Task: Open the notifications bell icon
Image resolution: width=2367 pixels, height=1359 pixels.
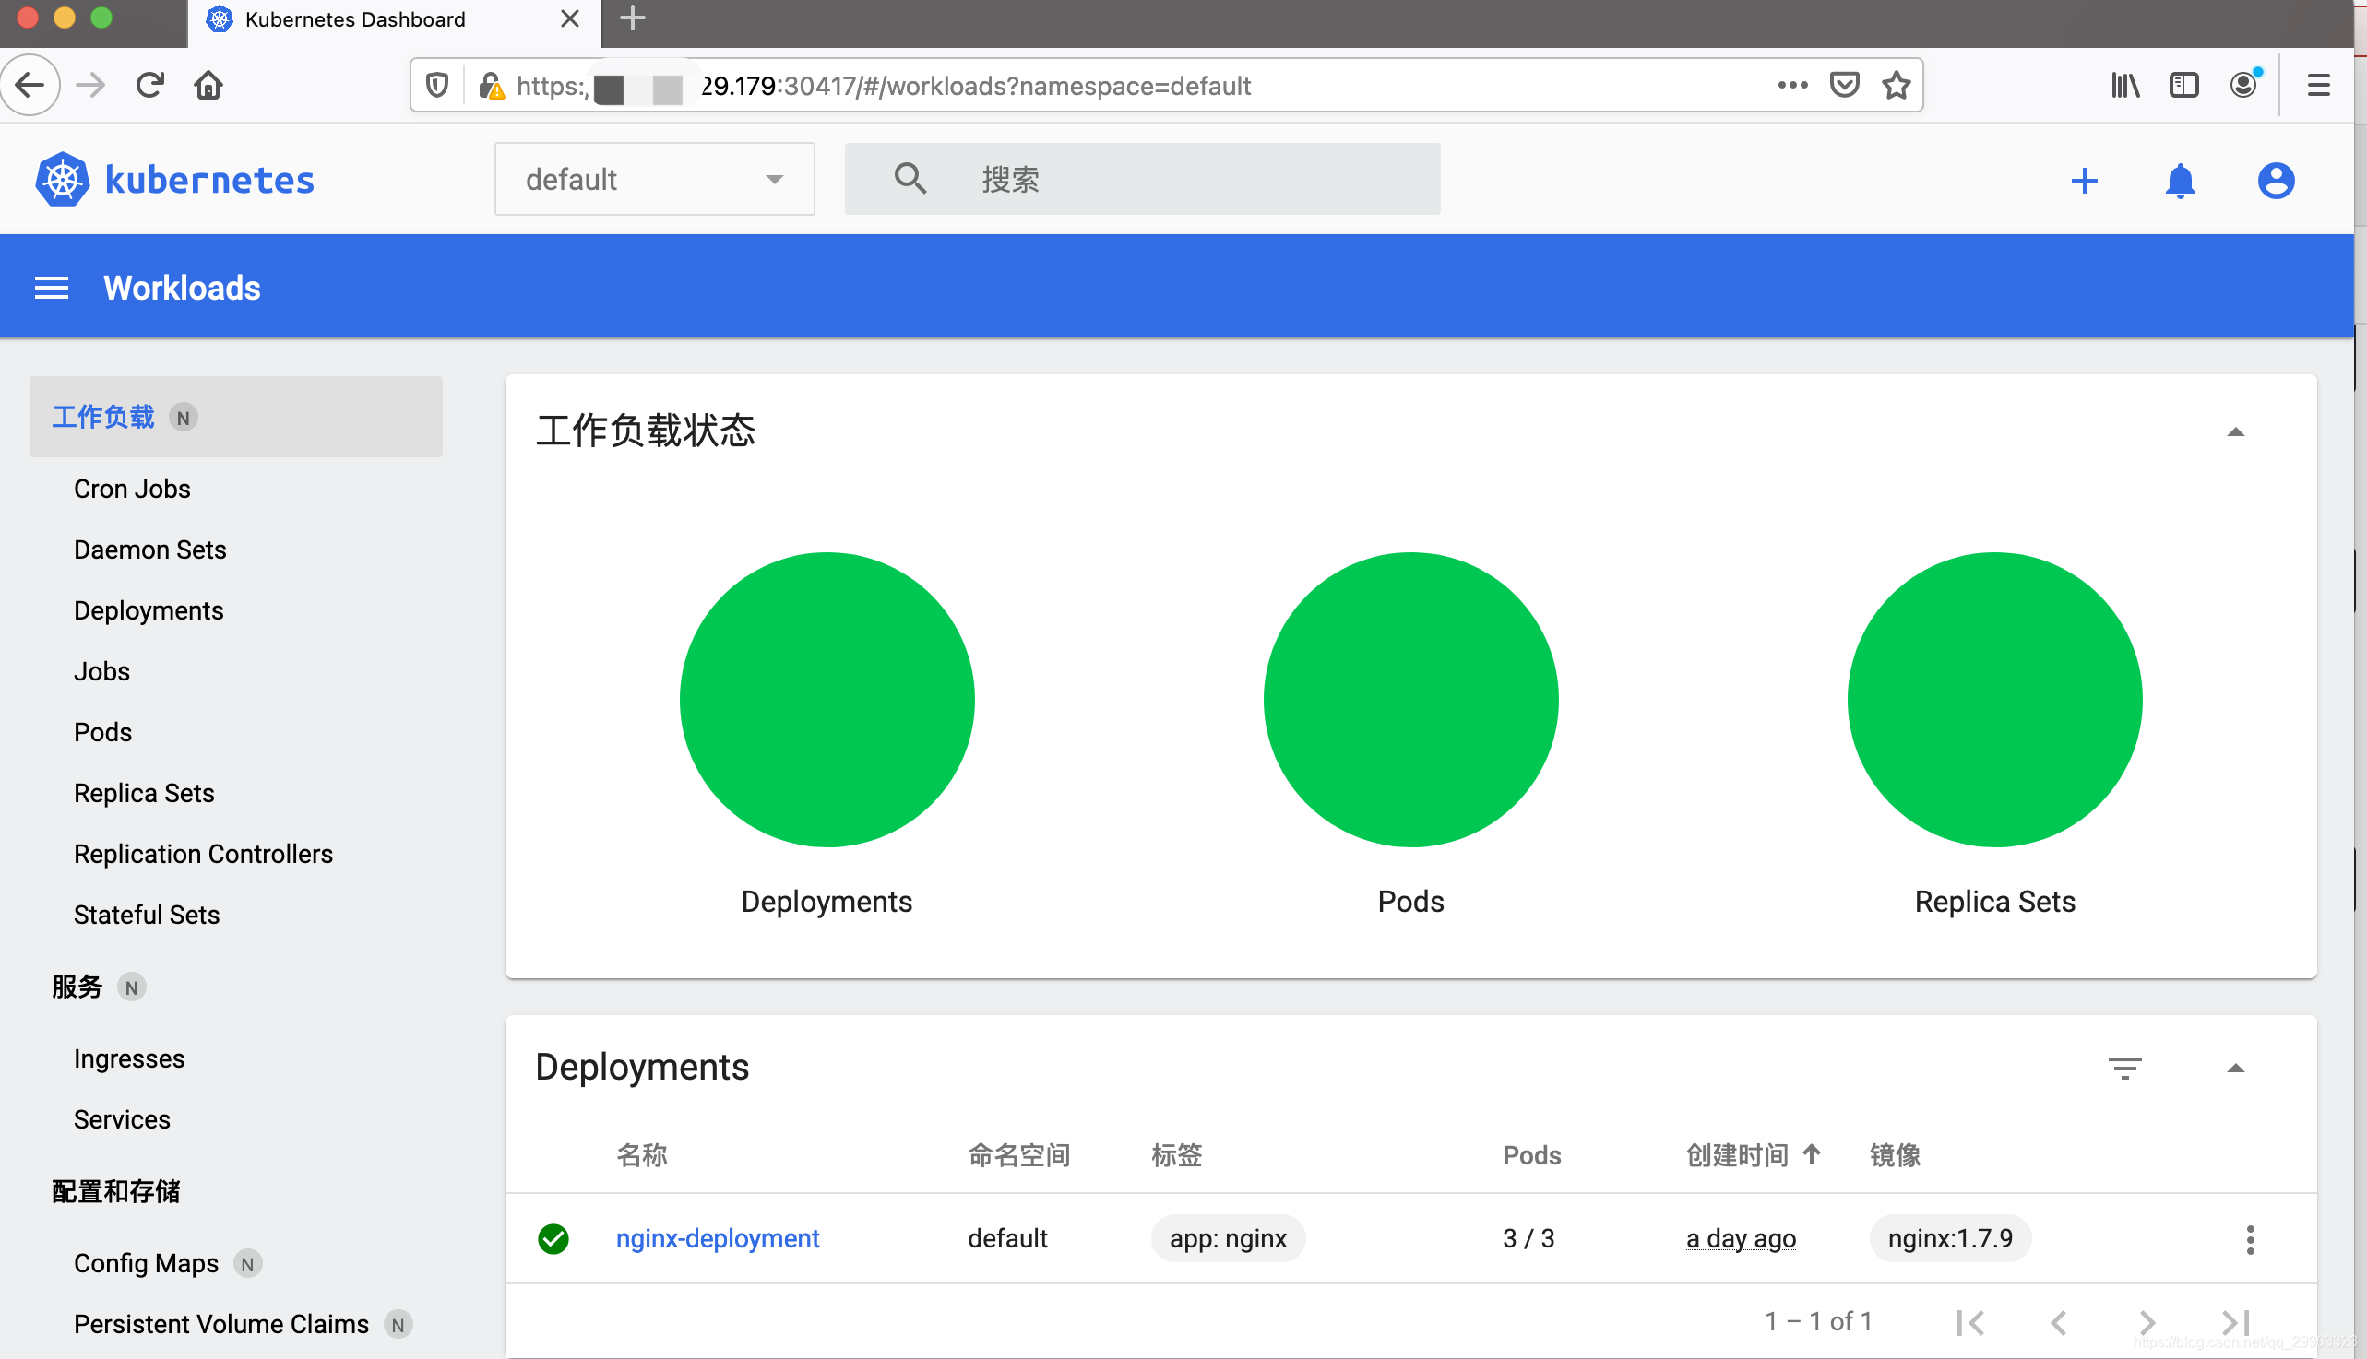Action: tap(2180, 181)
